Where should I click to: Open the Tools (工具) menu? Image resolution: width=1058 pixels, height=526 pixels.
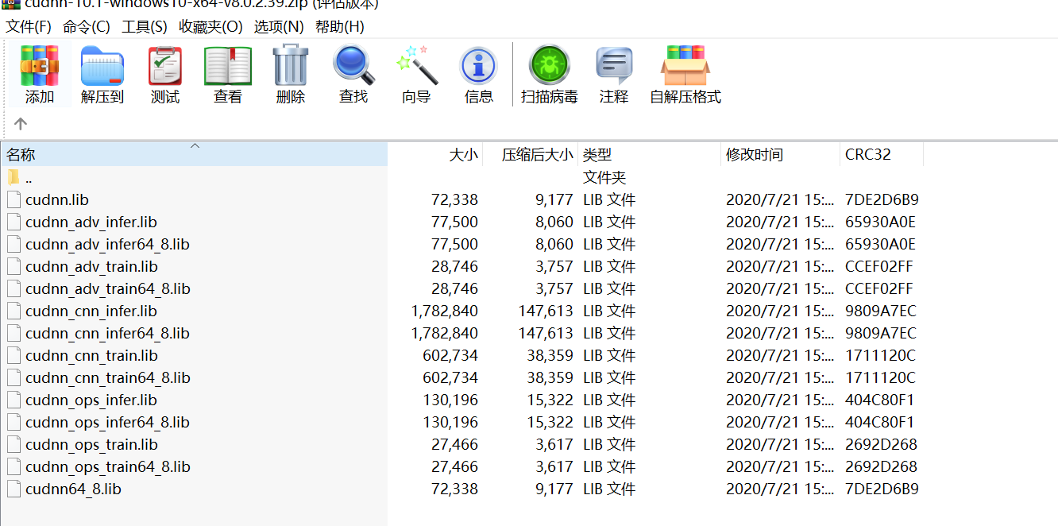click(145, 26)
